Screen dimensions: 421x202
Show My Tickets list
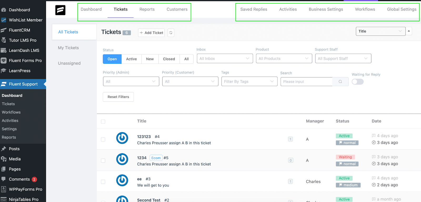click(x=68, y=48)
